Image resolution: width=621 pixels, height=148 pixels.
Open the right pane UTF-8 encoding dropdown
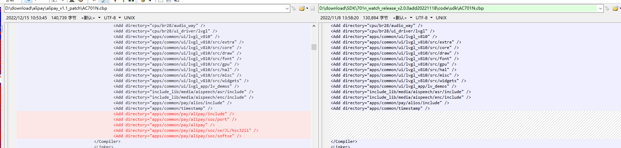point(424,18)
